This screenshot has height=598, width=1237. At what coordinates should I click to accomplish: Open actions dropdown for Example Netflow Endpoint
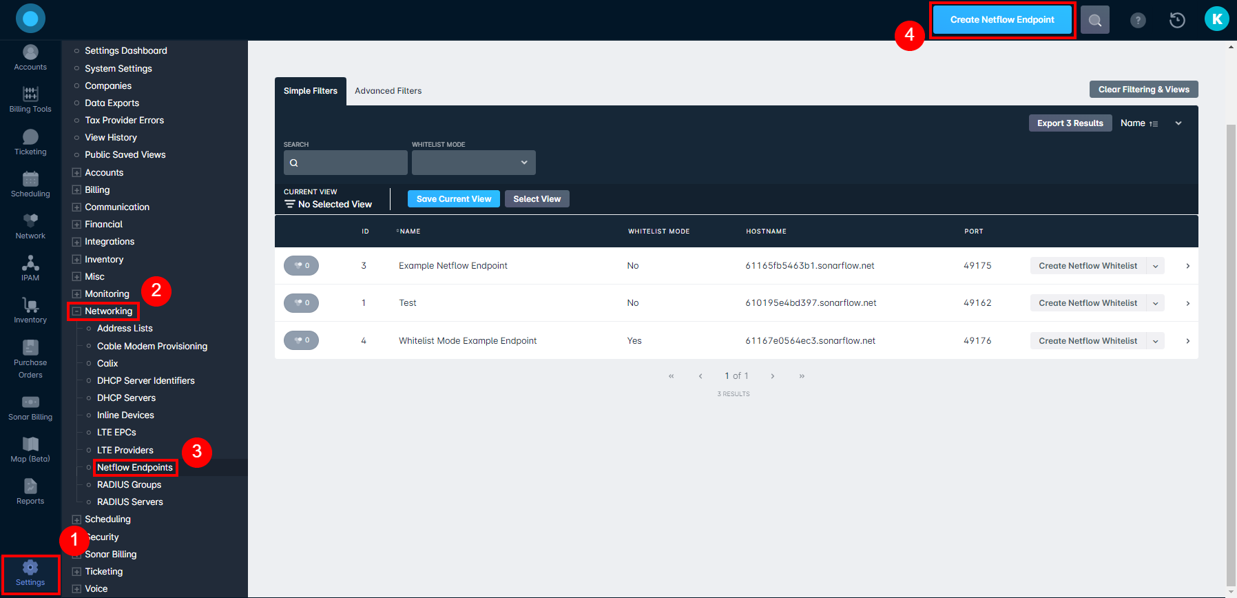click(x=1156, y=266)
